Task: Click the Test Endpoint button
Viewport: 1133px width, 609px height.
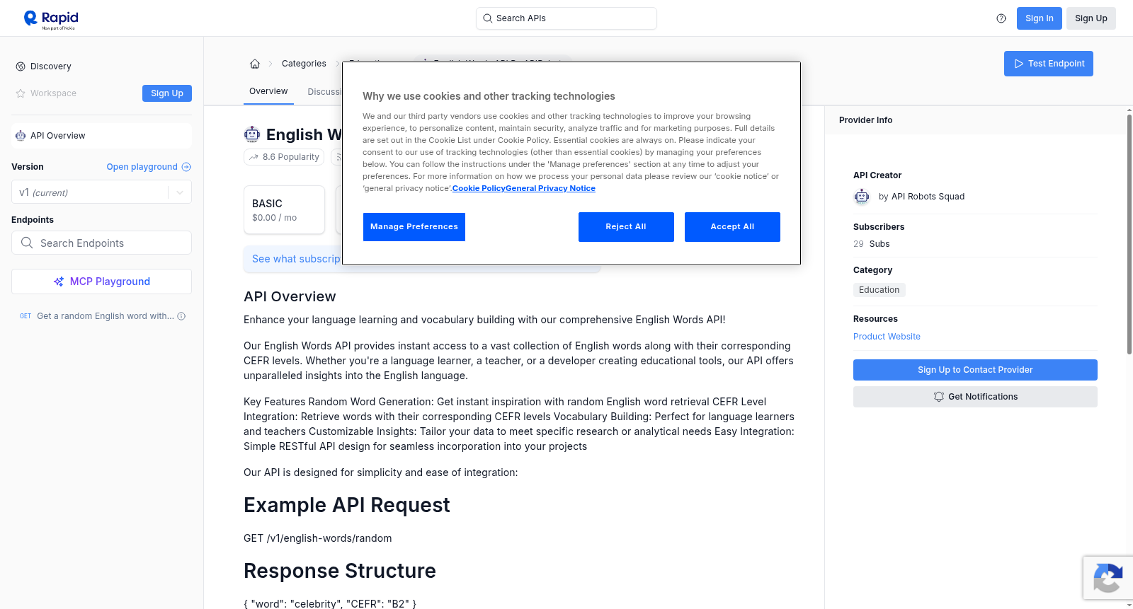Action: click(x=1049, y=64)
